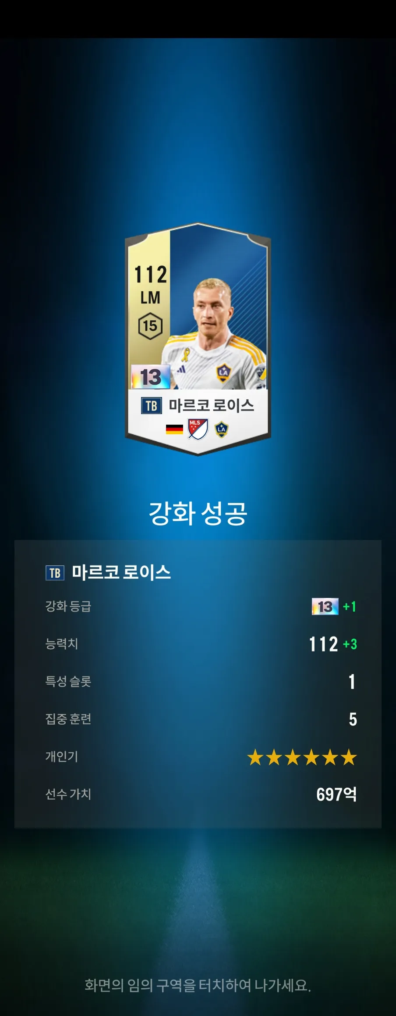Tap the 능력치 value 112 +3

[x=333, y=644]
